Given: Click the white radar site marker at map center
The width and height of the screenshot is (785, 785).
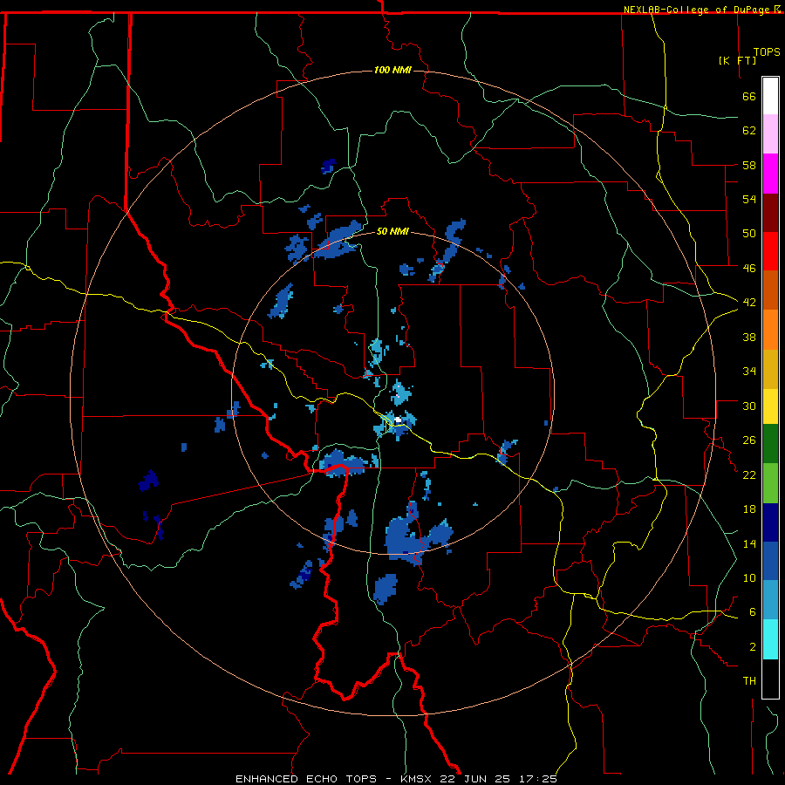Looking at the screenshot, I should 398,420.
